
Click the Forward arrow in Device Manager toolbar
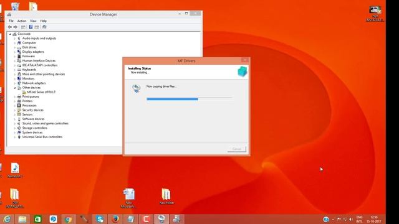(x=15, y=27)
